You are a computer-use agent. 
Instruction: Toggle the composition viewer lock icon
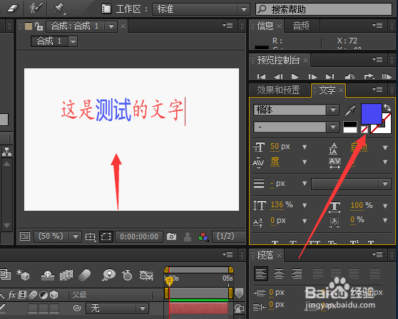click(x=39, y=26)
